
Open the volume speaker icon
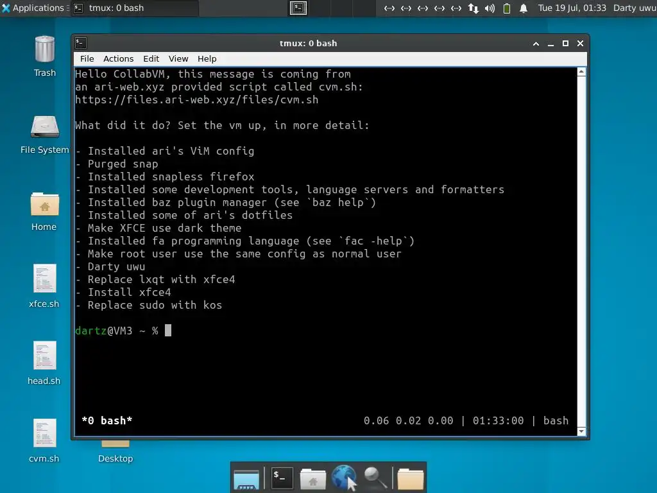click(x=490, y=8)
